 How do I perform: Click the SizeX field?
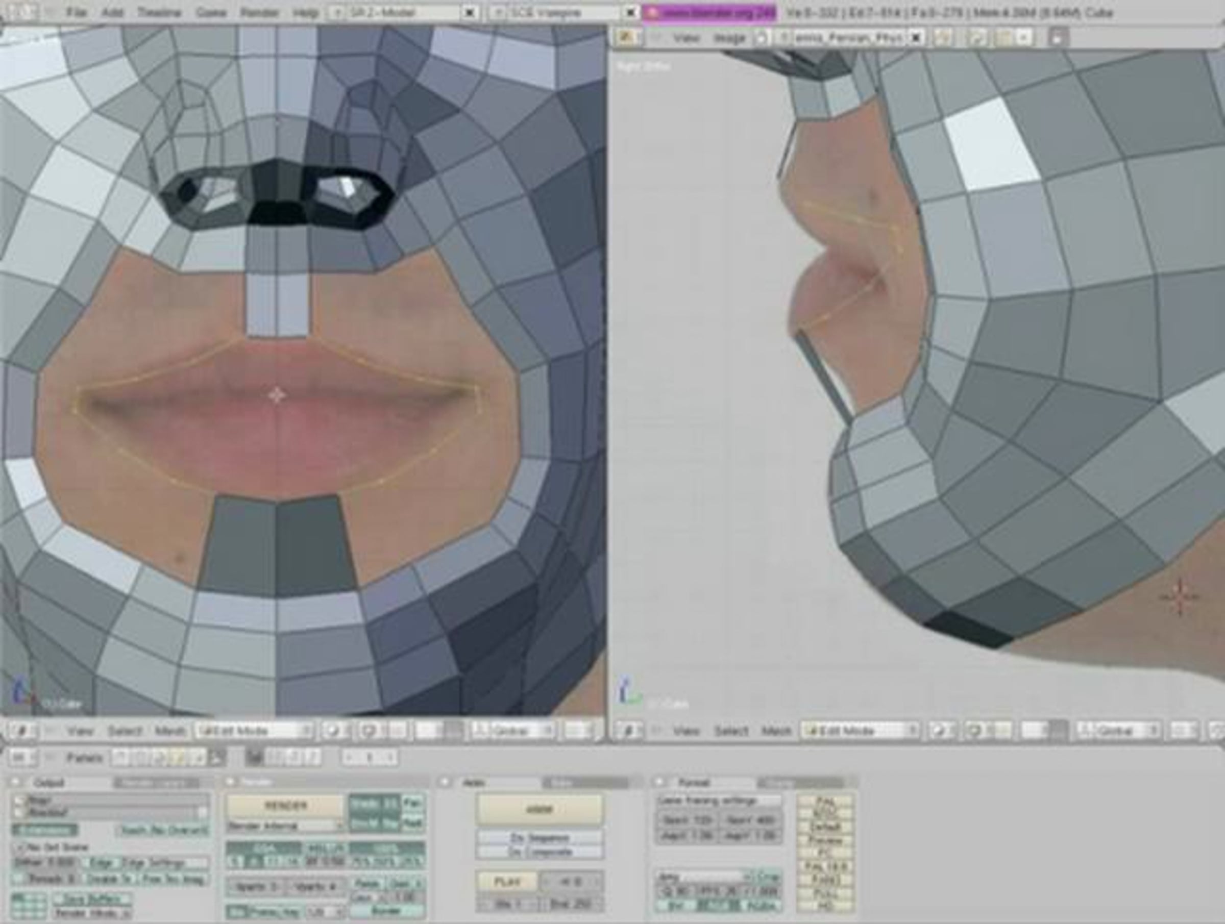[687, 820]
